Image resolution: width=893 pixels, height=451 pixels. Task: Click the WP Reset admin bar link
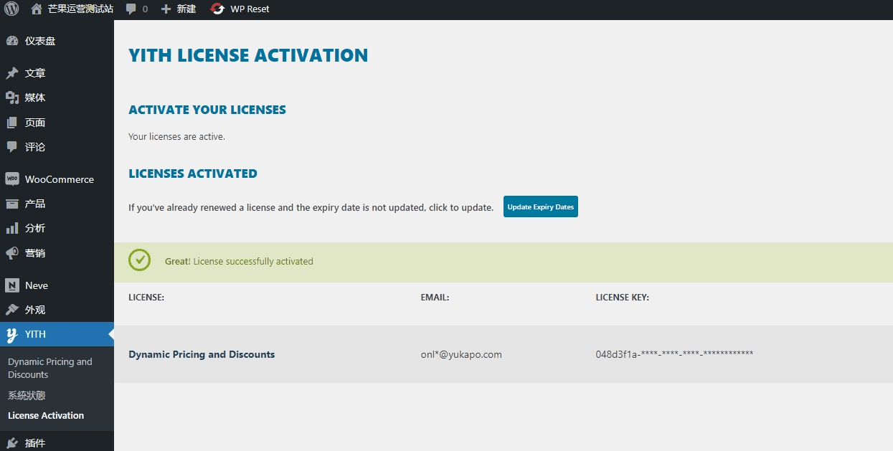(x=250, y=9)
